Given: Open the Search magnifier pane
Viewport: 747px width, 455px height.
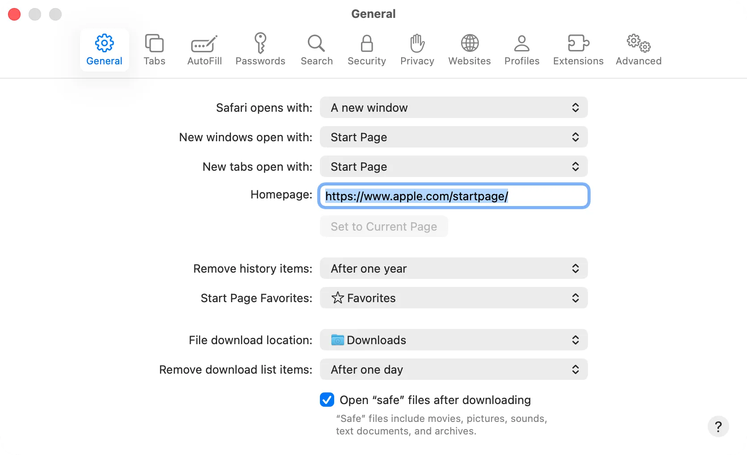Looking at the screenshot, I should [316, 50].
